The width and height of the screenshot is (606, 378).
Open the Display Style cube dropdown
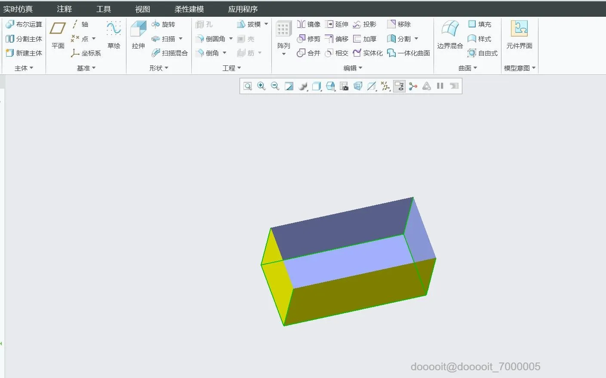317,86
